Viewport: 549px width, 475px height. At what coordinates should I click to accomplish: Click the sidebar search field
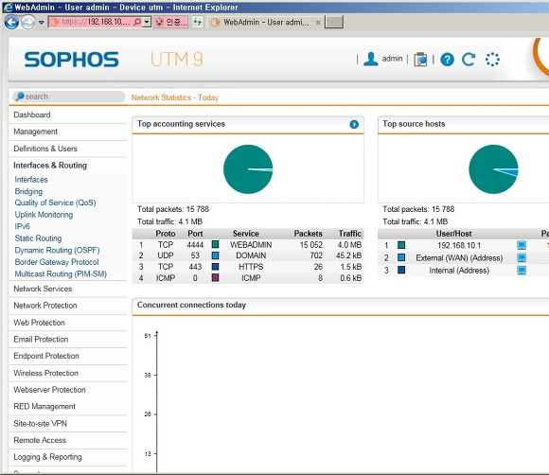[x=68, y=97]
